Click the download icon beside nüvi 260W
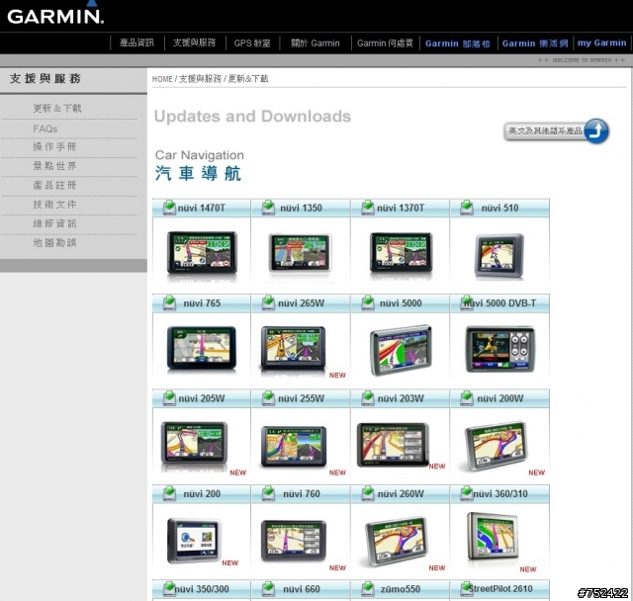633x601 pixels. [x=368, y=493]
